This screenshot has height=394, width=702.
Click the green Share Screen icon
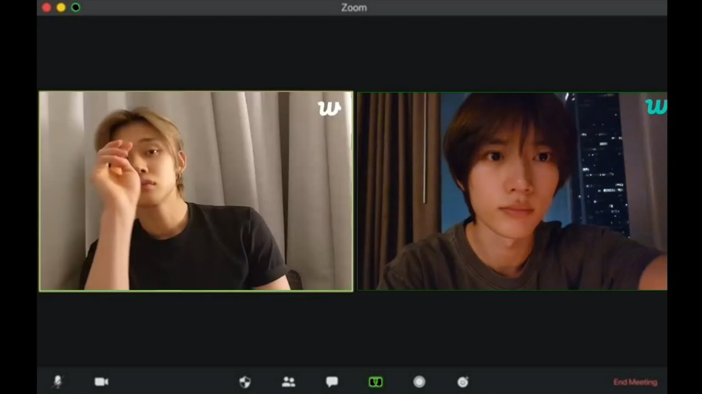click(376, 381)
